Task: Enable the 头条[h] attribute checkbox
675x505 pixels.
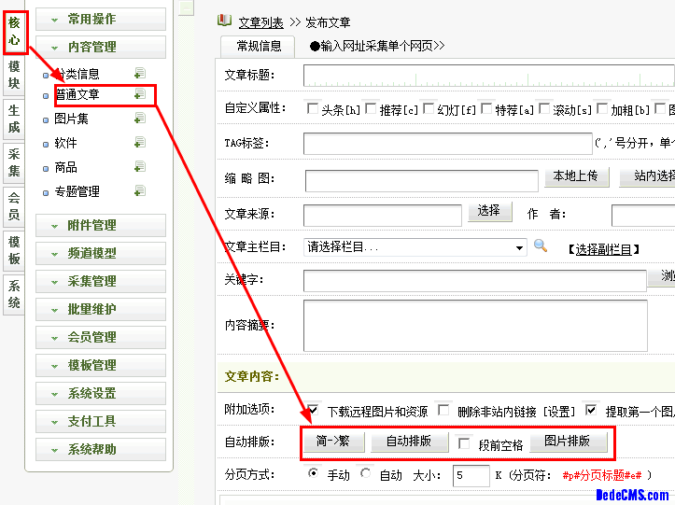Action: [x=313, y=109]
